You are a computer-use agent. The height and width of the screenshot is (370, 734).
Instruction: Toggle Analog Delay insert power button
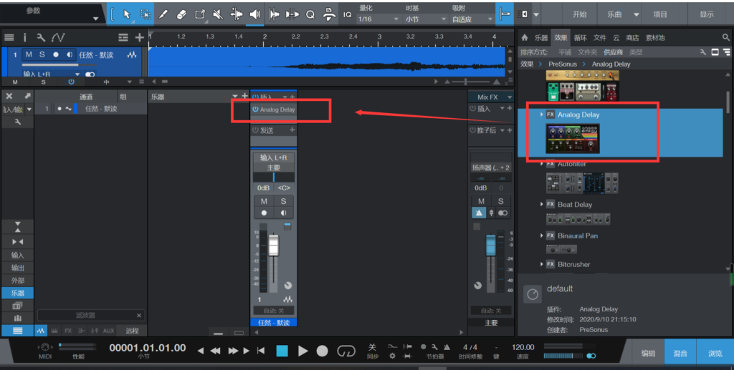[256, 109]
